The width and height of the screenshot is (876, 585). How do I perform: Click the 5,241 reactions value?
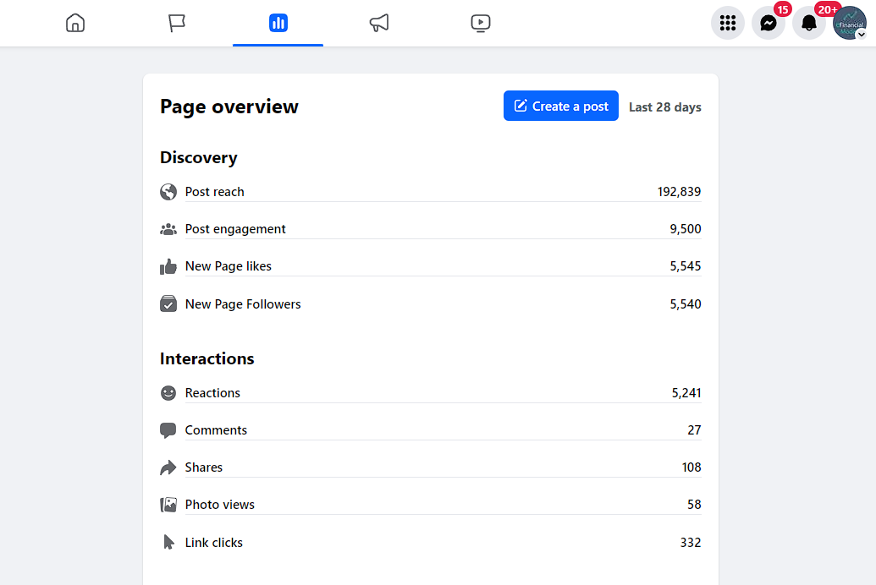(x=686, y=393)
